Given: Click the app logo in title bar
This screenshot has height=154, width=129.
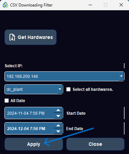Looking at the screenshot, I should point(5,5).
